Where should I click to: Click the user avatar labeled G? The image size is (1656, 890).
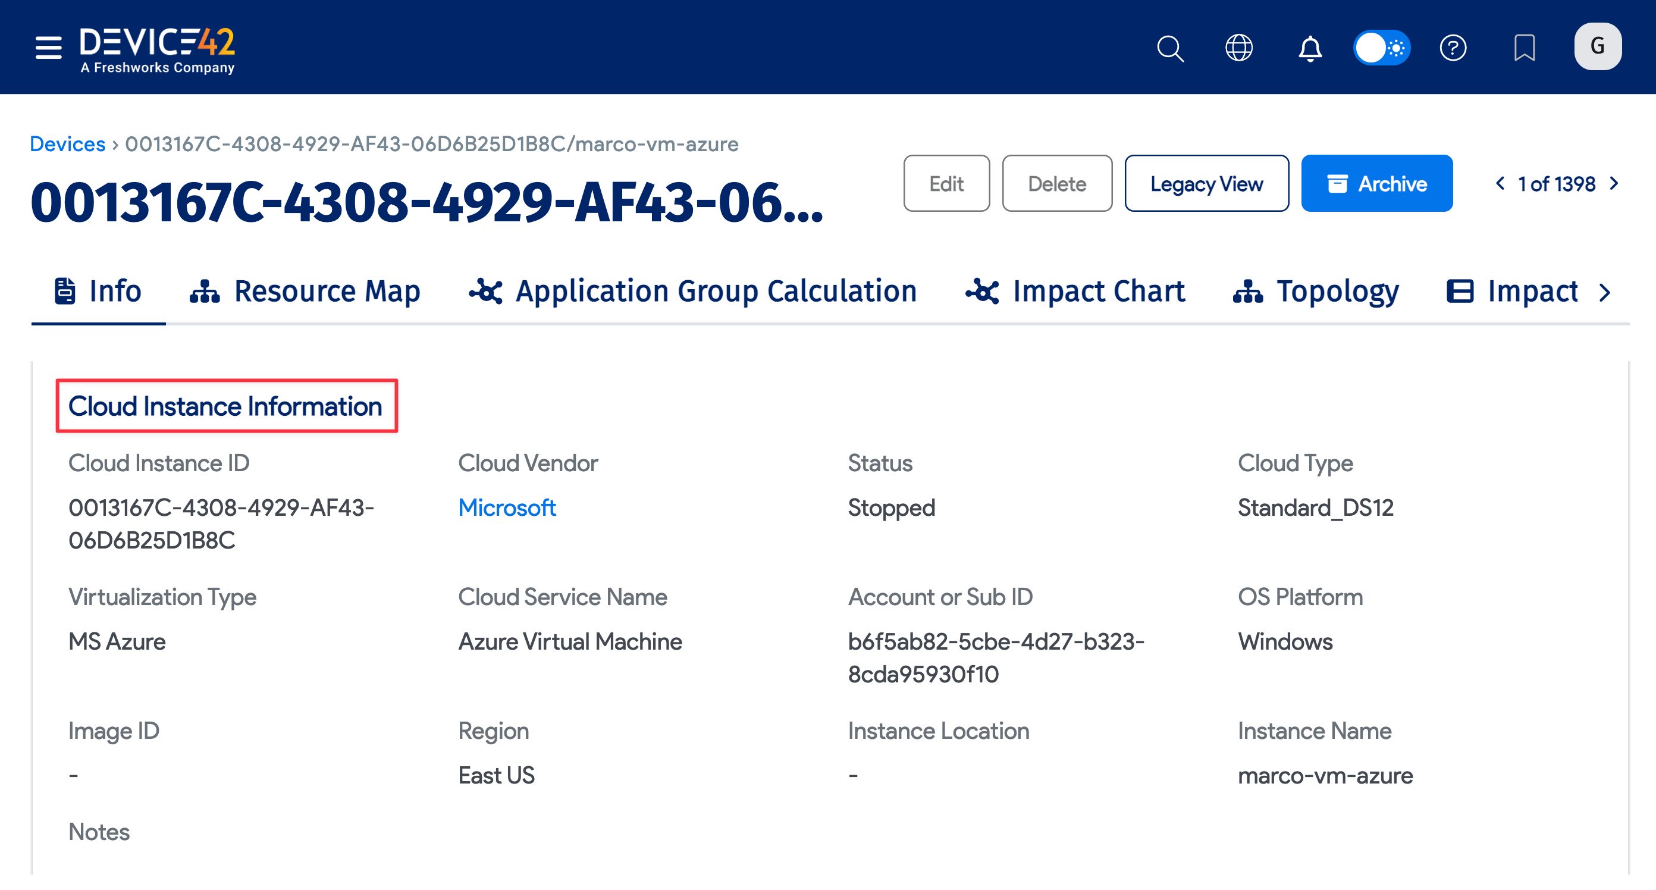1598,46
